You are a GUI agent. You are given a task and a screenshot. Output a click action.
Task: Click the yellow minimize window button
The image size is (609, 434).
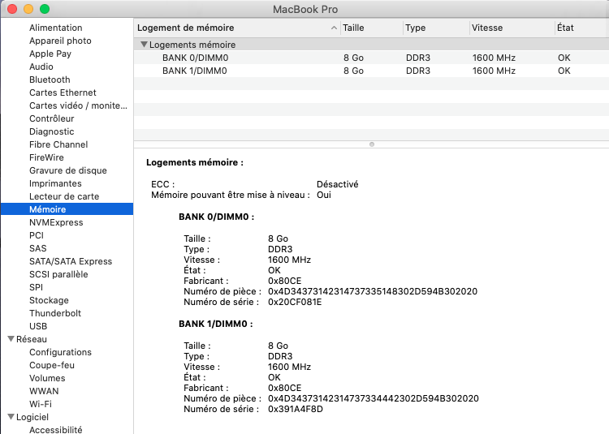point(28,9)
